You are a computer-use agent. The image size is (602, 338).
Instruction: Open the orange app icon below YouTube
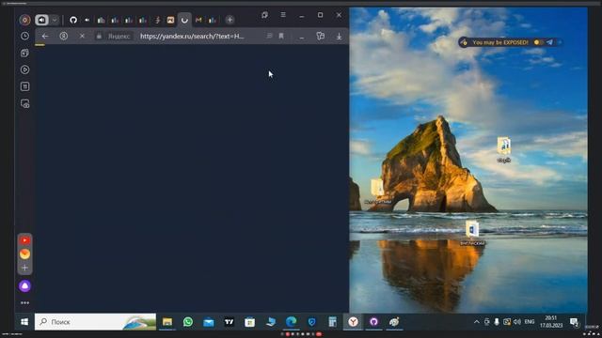pyautogui.click(x=25, y=253)
